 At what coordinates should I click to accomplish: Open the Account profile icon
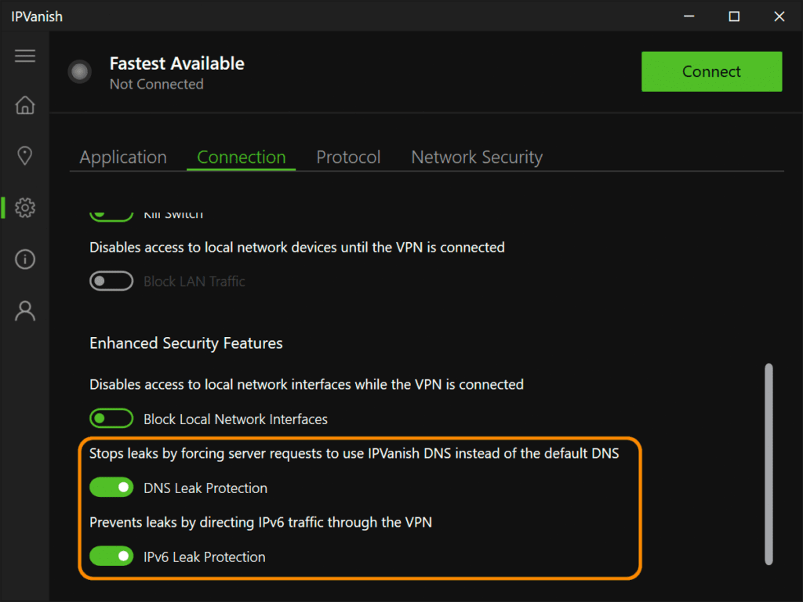coord(24,310)
